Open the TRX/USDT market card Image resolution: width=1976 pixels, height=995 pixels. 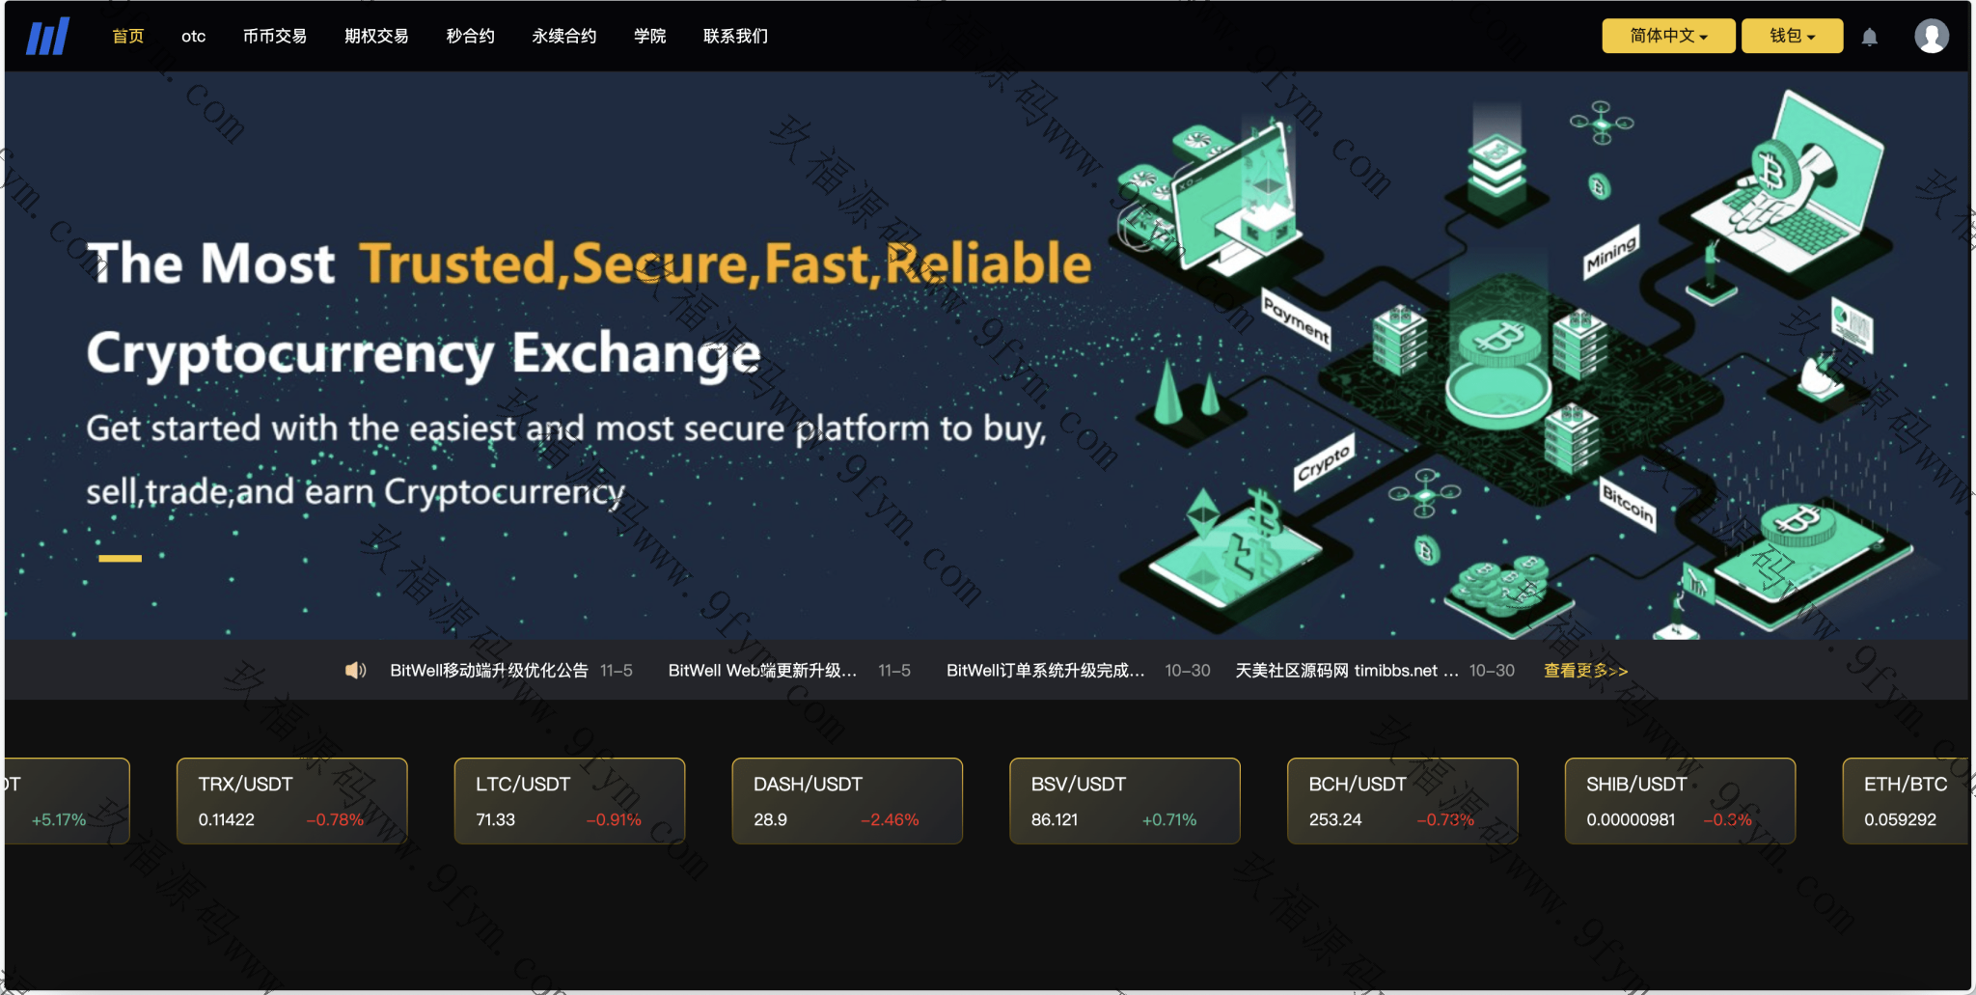coord(292,801)
